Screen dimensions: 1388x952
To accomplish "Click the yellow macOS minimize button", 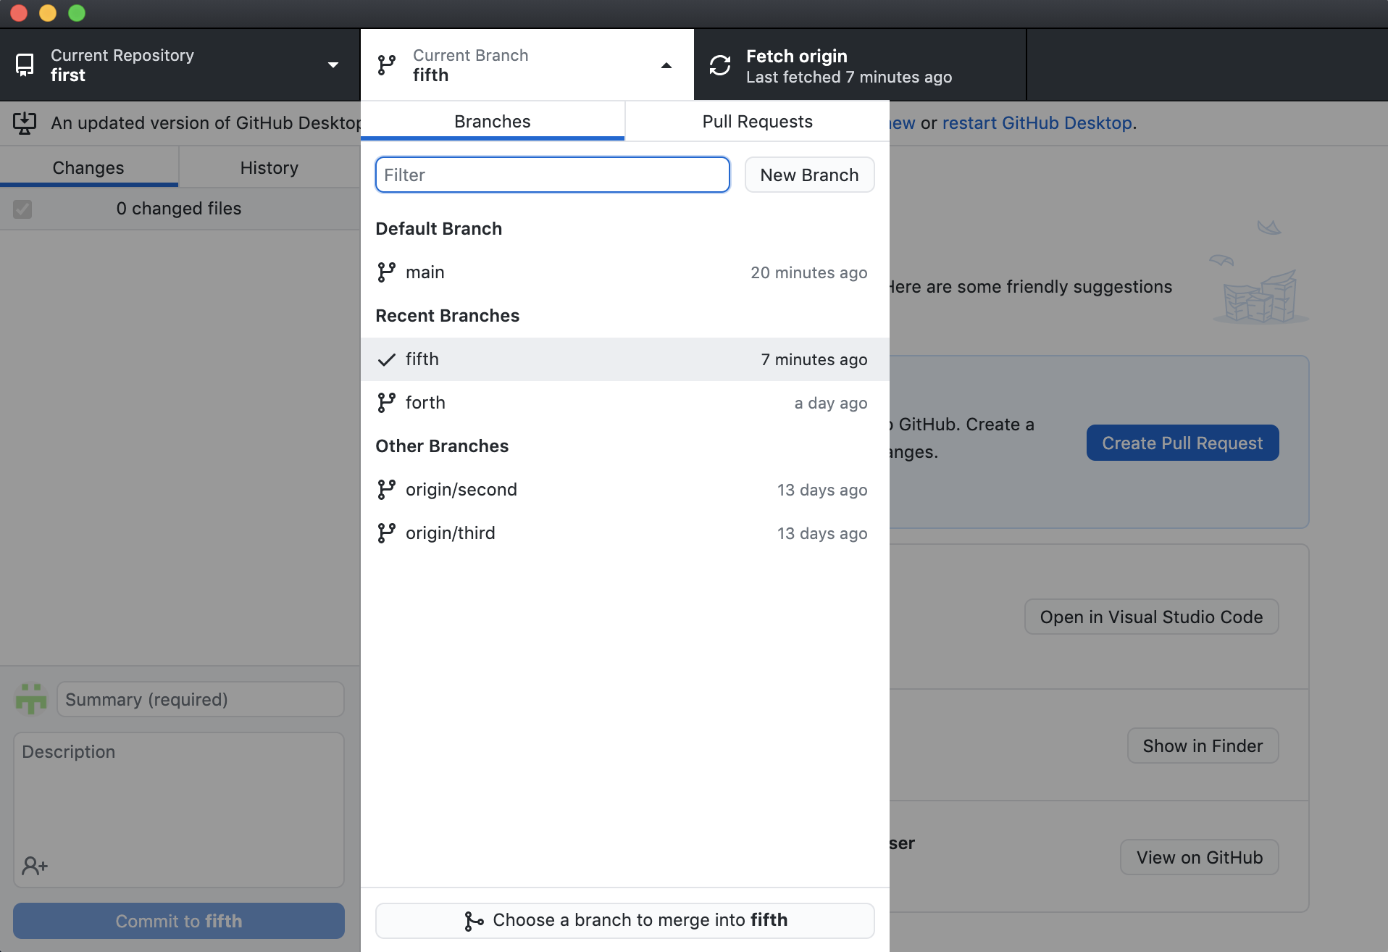I will pyautogui.click(x=48, y=13).
